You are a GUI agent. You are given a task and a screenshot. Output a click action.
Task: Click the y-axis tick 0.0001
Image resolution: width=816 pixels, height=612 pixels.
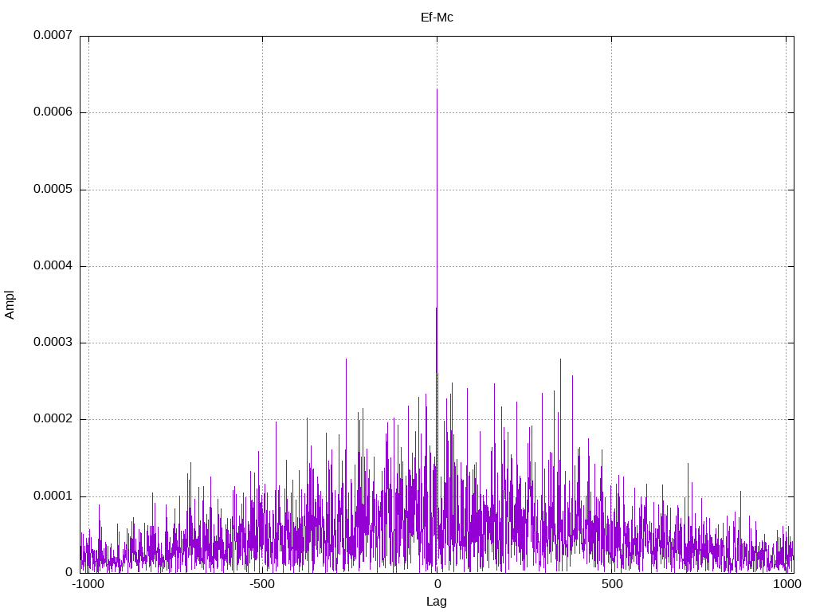(x=53, y=496)
